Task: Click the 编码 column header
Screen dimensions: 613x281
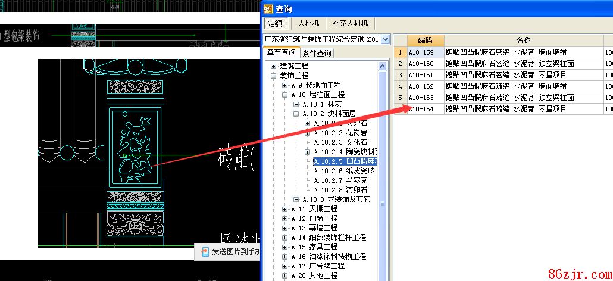Action: (425, 40)
